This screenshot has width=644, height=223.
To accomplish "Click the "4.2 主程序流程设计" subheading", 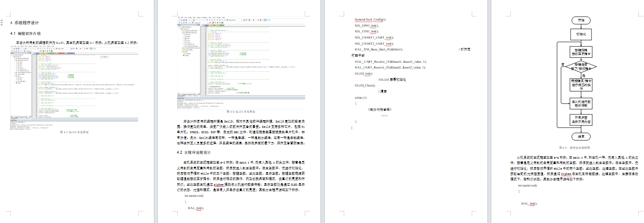I will click(194, 152).
